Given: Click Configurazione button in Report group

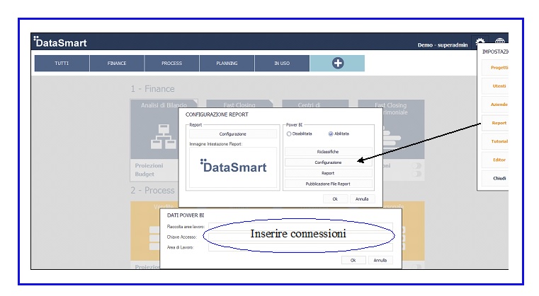Looking at the screenshot, I should click(233, 134).
